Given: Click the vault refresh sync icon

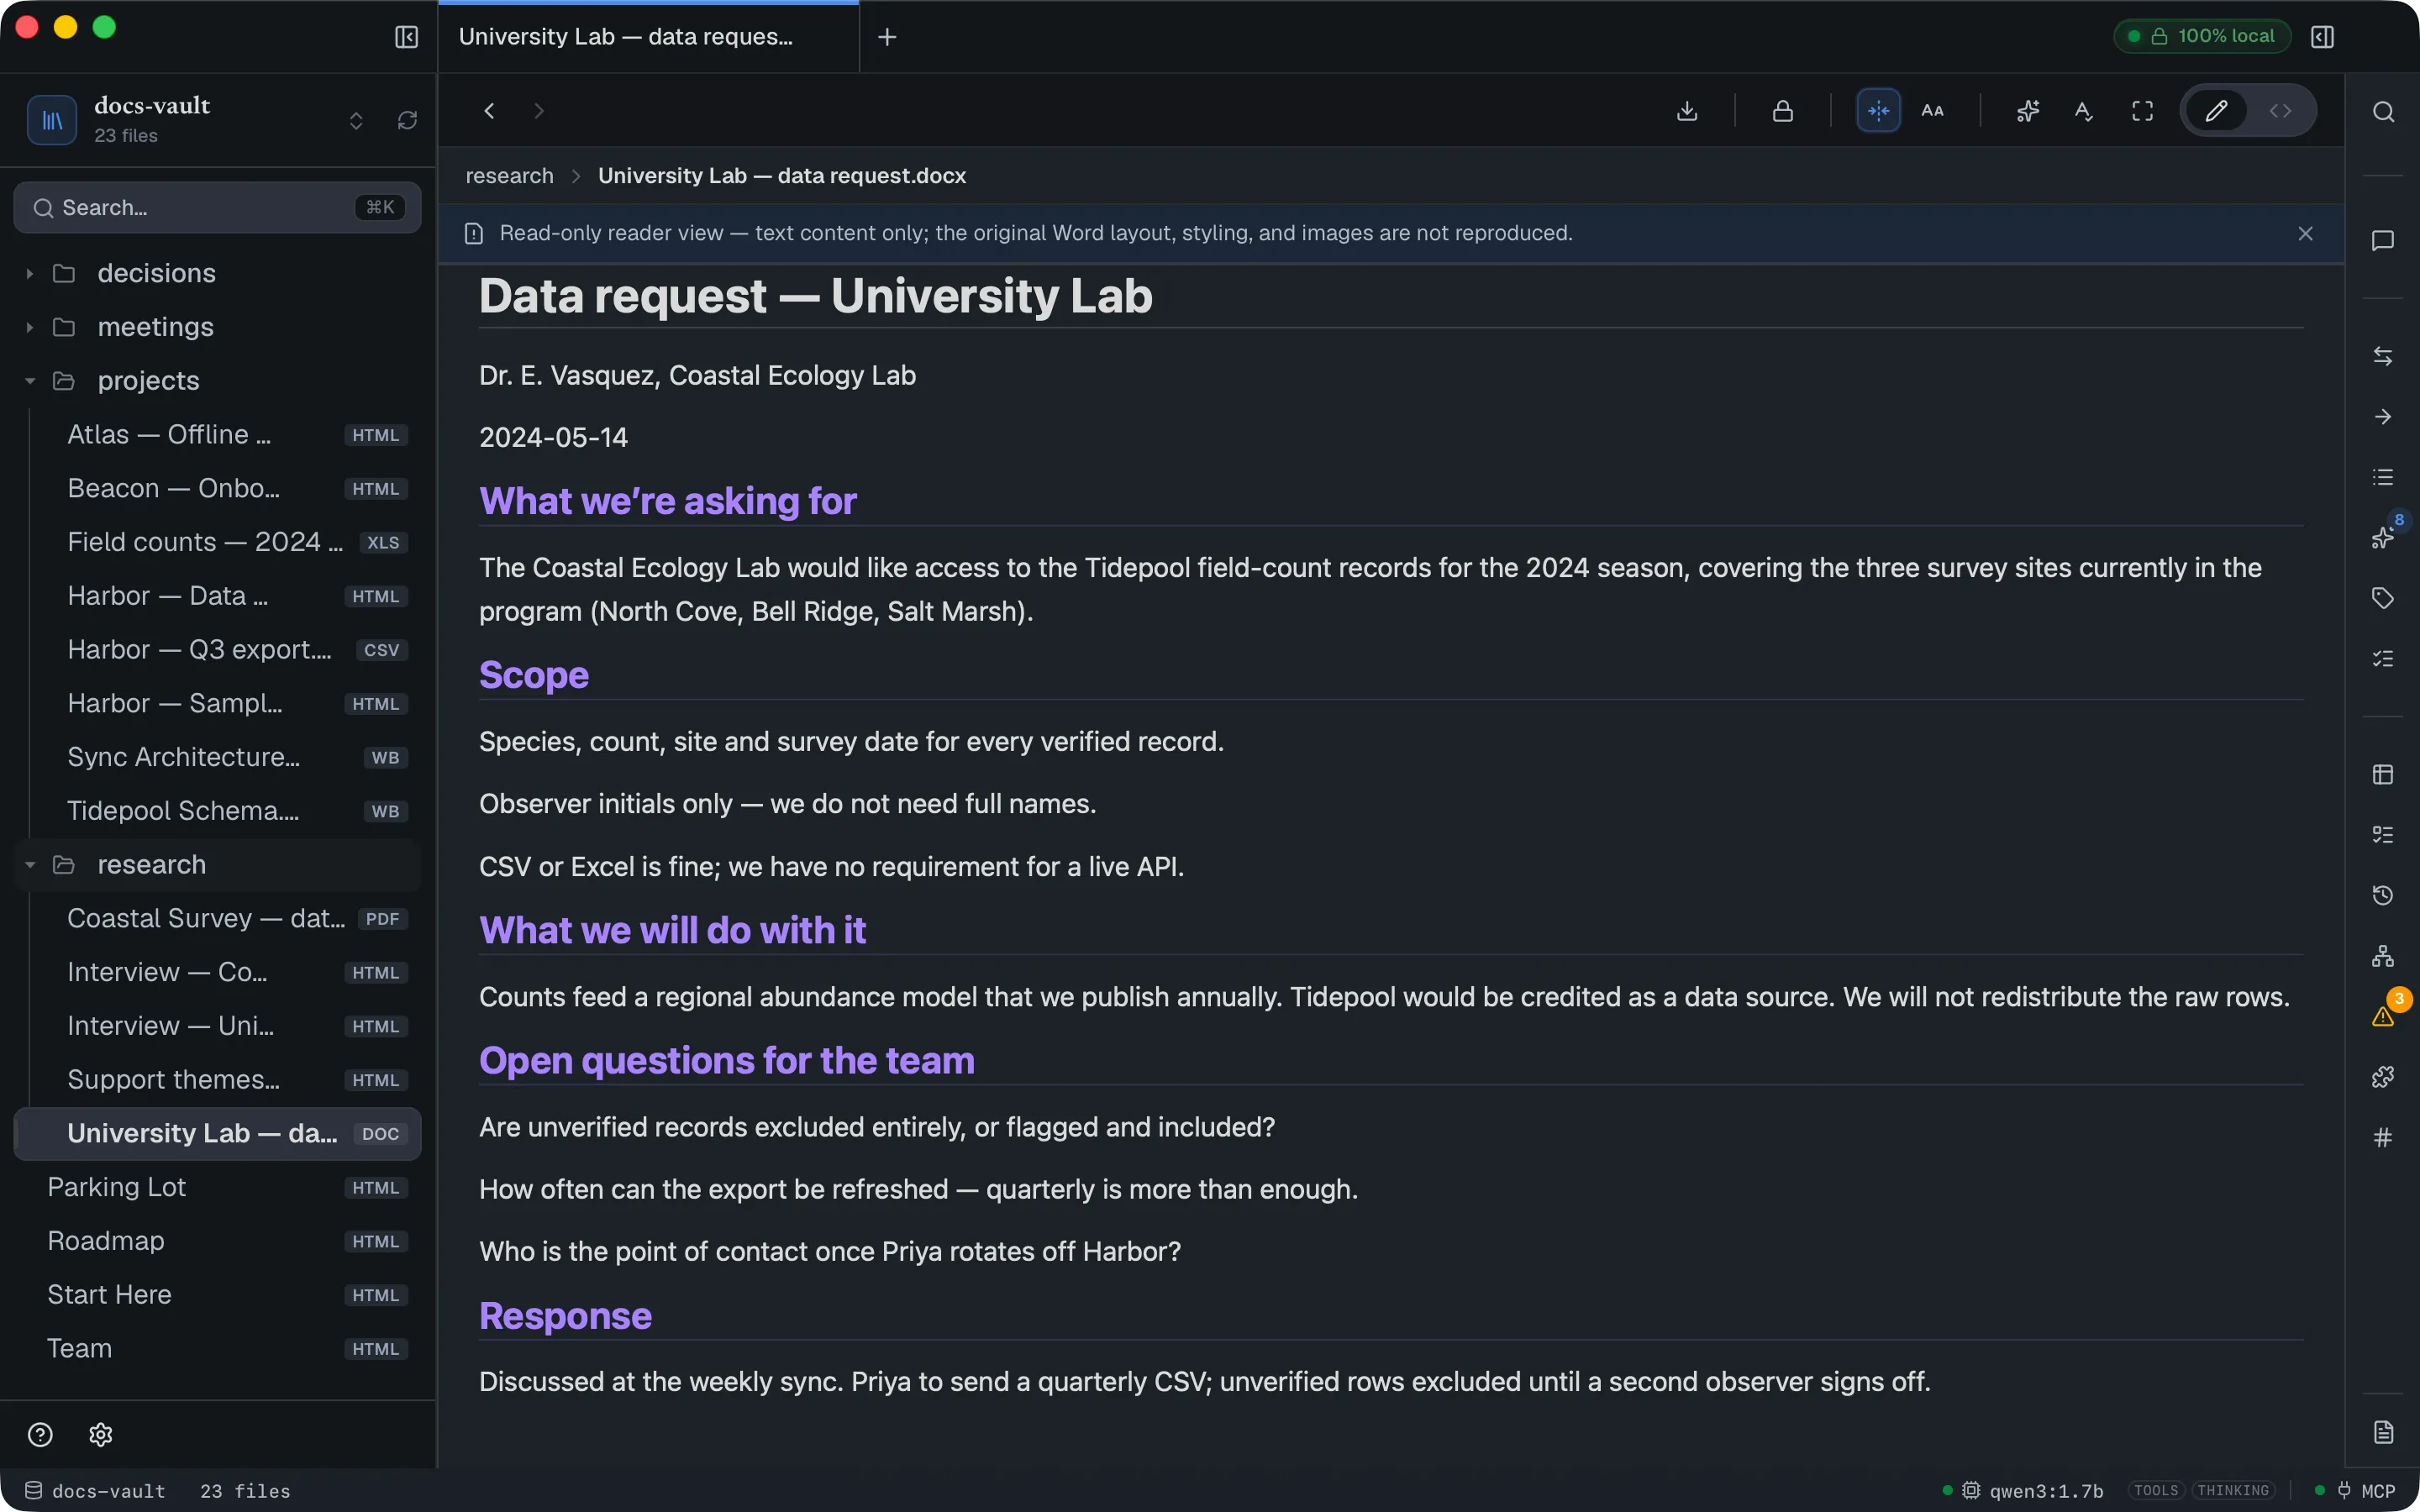Looking at the screenshot, I should pos(407,120).
